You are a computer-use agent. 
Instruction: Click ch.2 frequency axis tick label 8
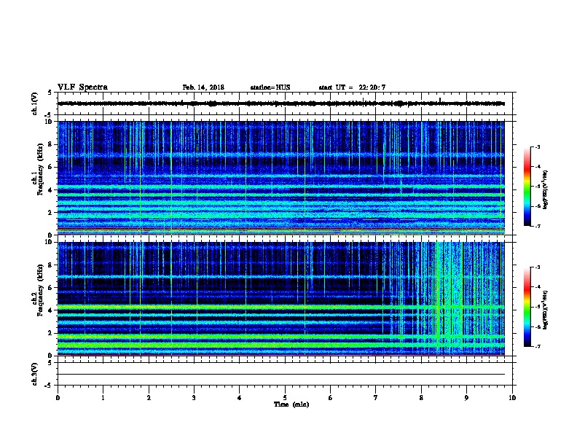[x=50, y=265]
